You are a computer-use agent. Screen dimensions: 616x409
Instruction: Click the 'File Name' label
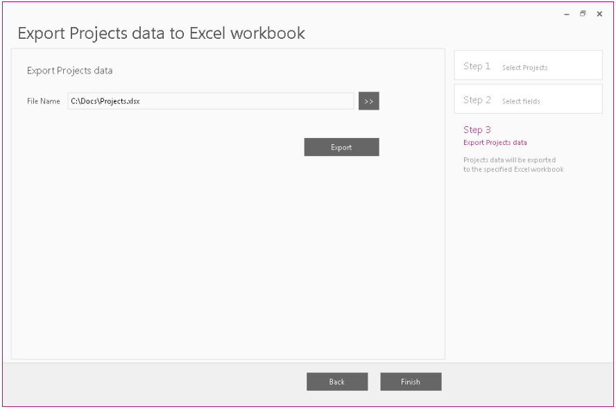tap(43, 101)
